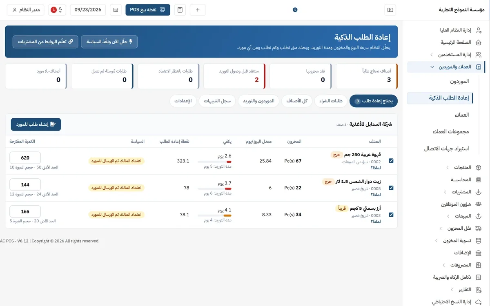
Task: Expand the المصروفات menu chevron
Action: tap(443, 265)
